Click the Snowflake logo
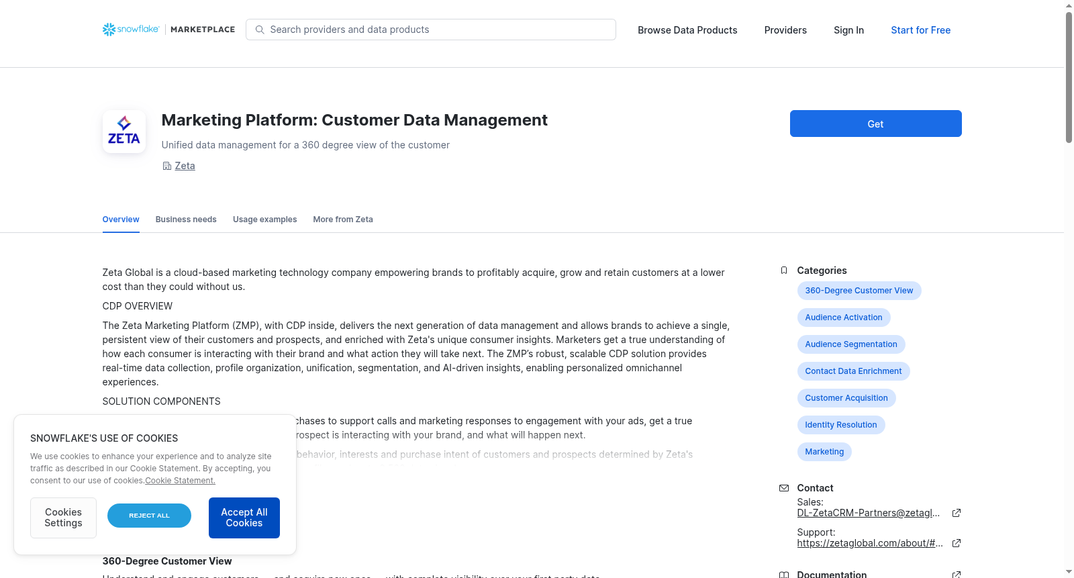Image resolution: width=1074 pixels, height=578 pixels. point(131,30)
